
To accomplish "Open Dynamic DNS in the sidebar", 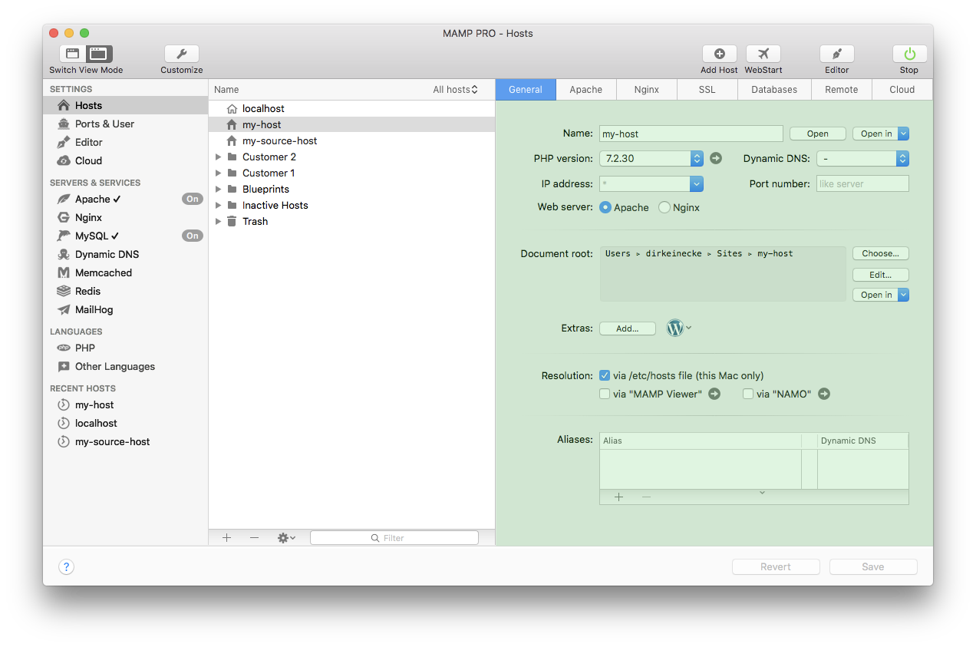I will [126, 254].
